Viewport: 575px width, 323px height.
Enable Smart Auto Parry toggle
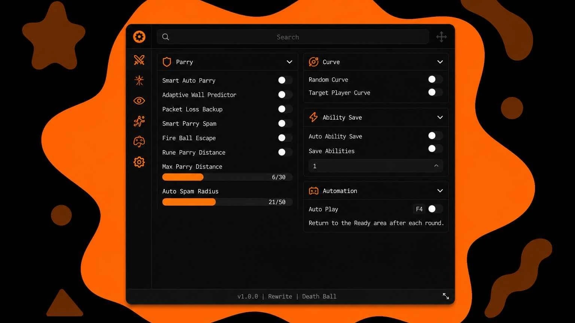[285, 80]
